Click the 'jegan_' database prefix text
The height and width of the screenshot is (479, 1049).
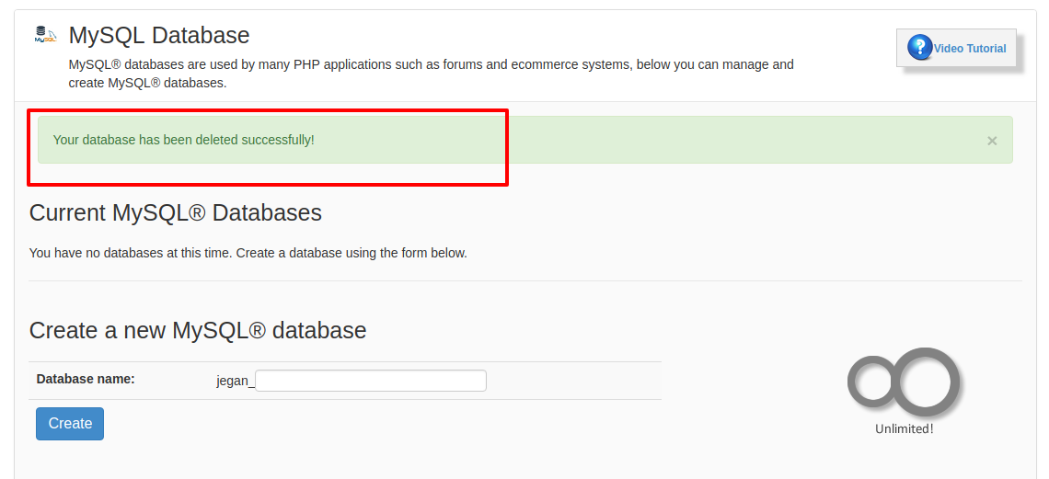[x=236, y=382]
